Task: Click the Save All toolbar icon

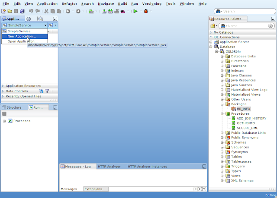Action: pos(22,11)
